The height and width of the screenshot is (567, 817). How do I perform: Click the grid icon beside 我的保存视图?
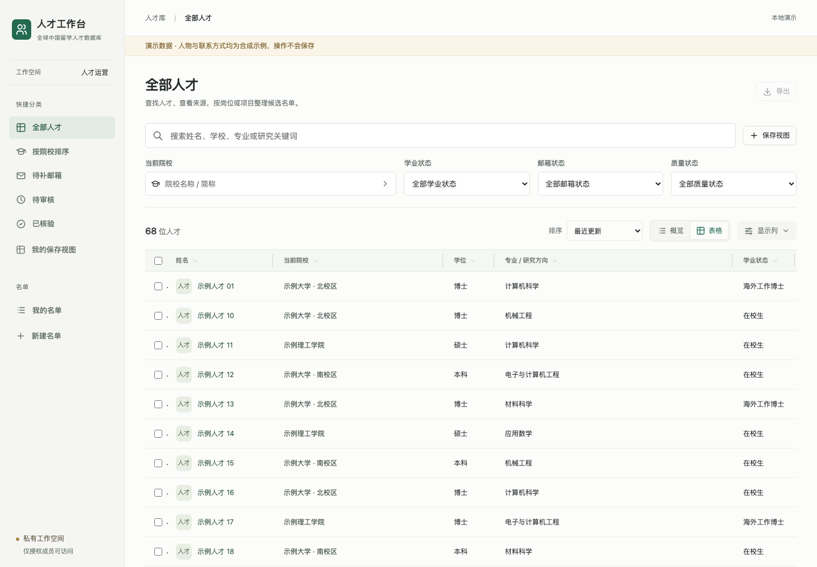tap(21, 249)
